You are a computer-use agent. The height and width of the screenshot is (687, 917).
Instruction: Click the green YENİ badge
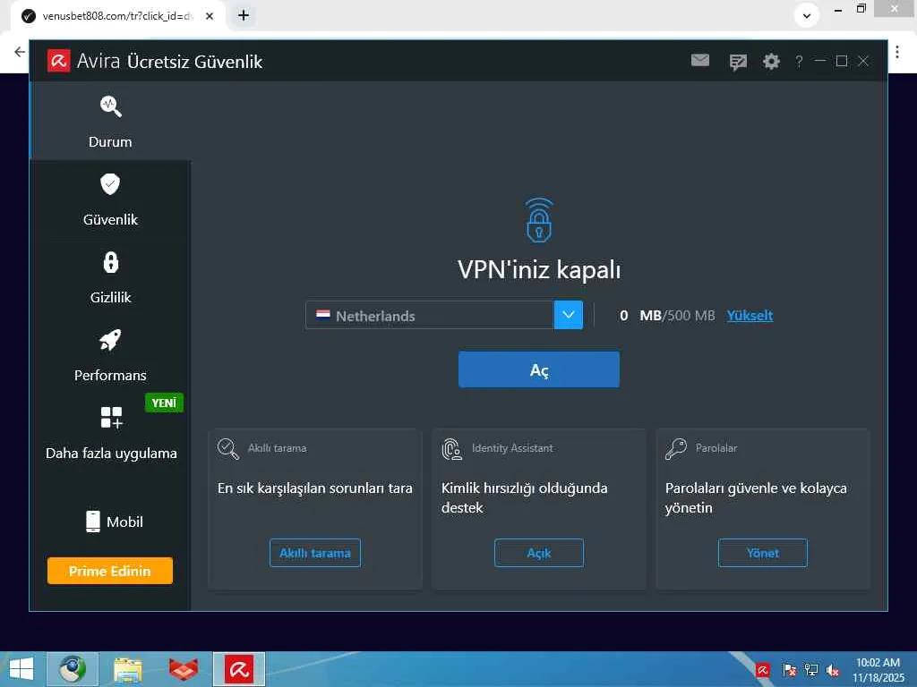pyautogui.click(x=164, y=403)
